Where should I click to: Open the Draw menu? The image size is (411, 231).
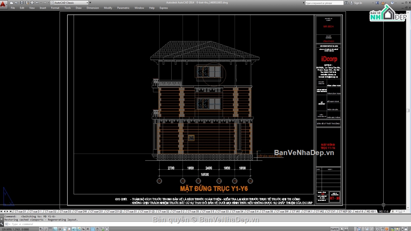coord(79,8)
